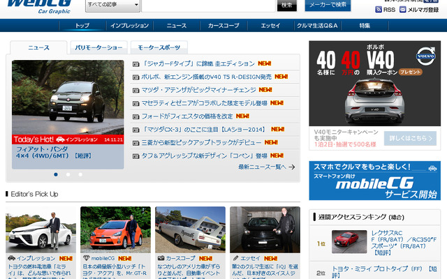Image resolution: width=447 pixels, height=279 pixels.
Task: Click inside the search text field
Action: pyautogui.click(x=208, y=6)
